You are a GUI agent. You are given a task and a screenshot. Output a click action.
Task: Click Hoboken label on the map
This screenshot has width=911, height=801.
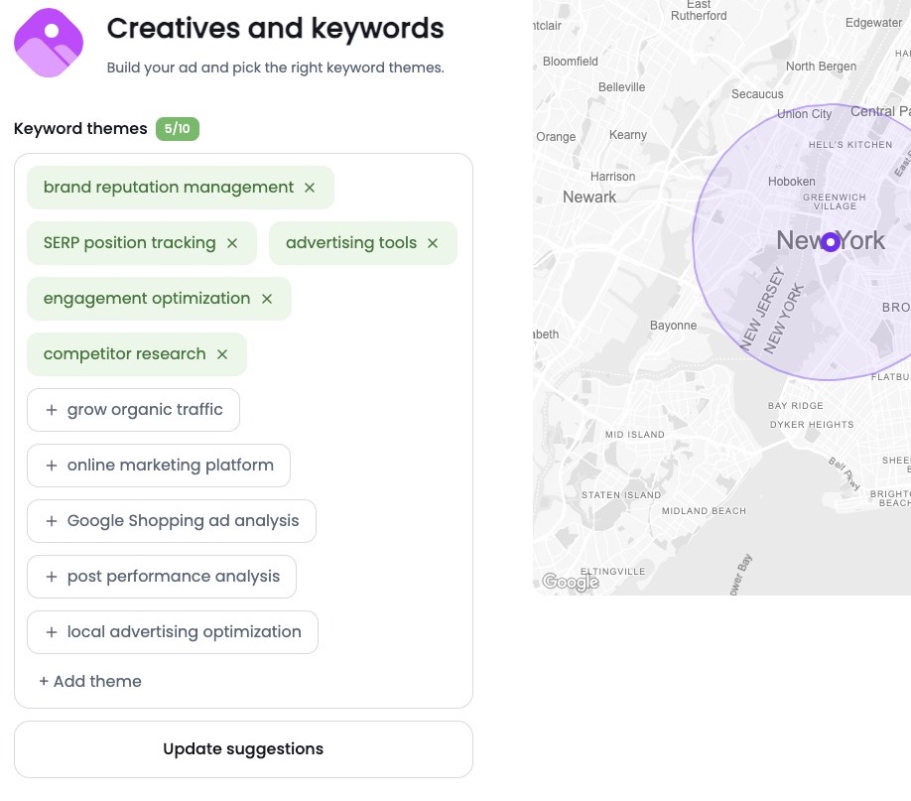(x=791, y=182)
